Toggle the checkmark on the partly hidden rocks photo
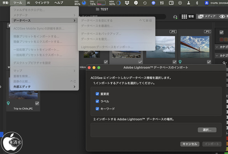This screenshot has height=154, width=228. click(x=106, y=62)
